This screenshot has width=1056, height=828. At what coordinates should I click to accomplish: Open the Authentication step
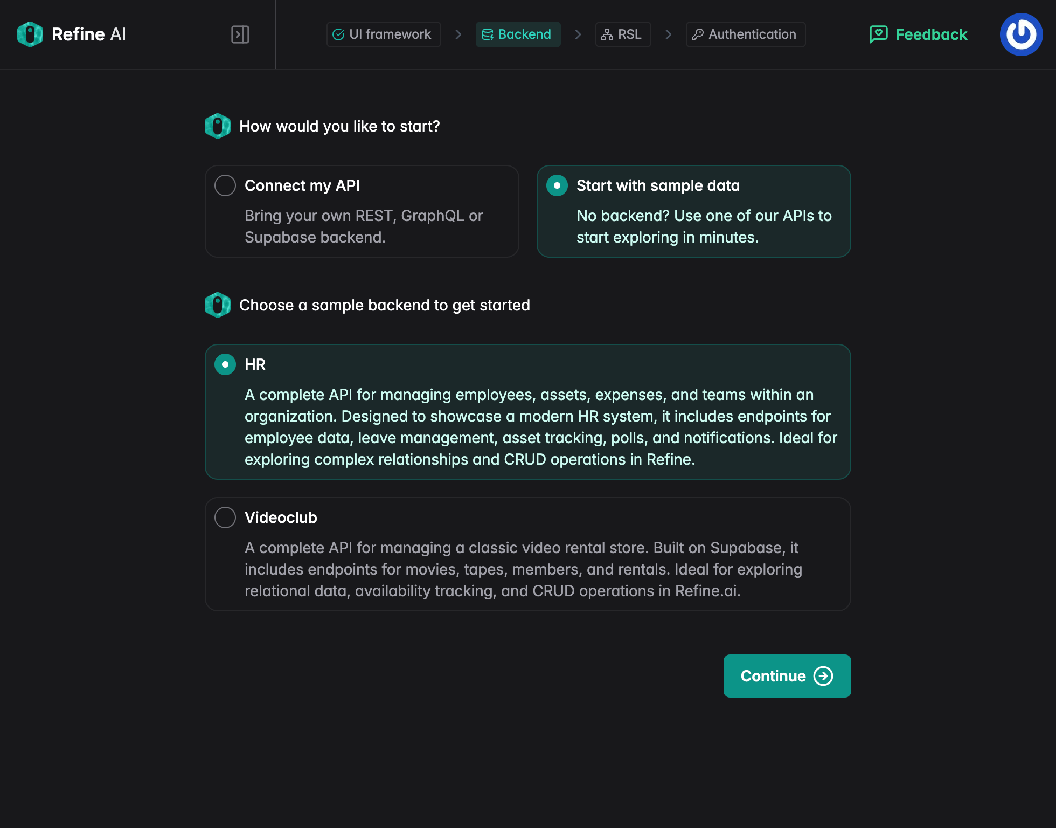pyautogui.click(x=745, y=34)
